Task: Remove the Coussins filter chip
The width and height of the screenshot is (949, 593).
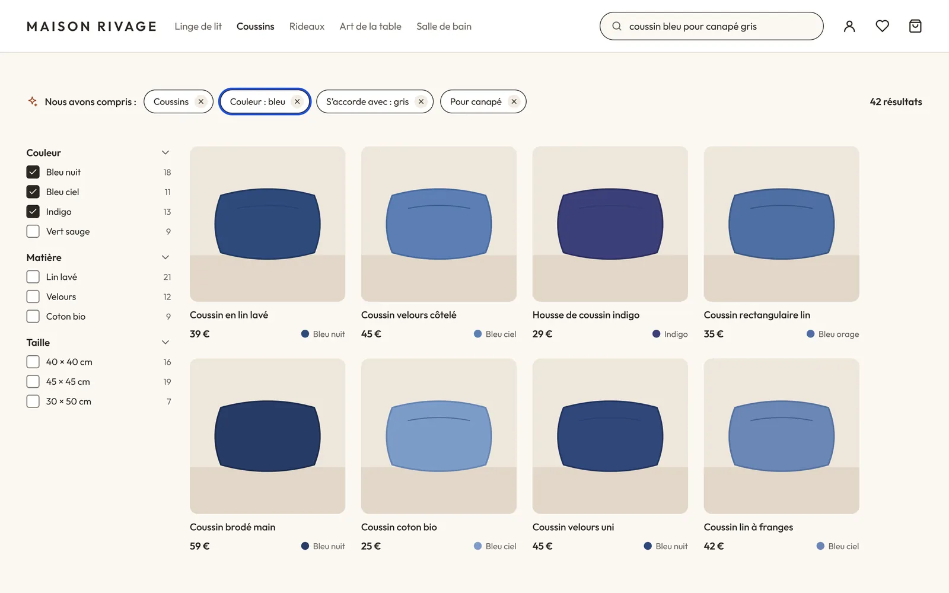Action: coord(201,101)
